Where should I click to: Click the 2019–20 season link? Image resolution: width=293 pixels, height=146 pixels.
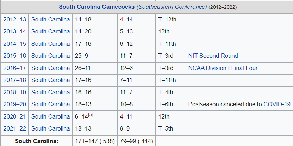coord(14,104)
